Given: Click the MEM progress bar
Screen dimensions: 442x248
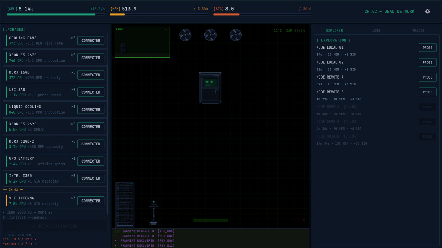Looking at the screenshot, I should coord(159,15).
